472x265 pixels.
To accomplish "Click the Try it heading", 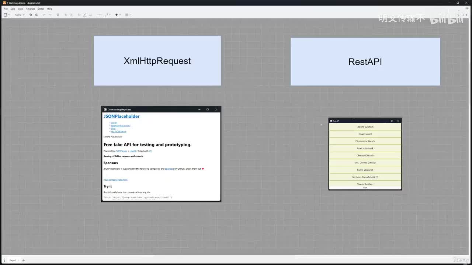I will click(x=108, y=186).
